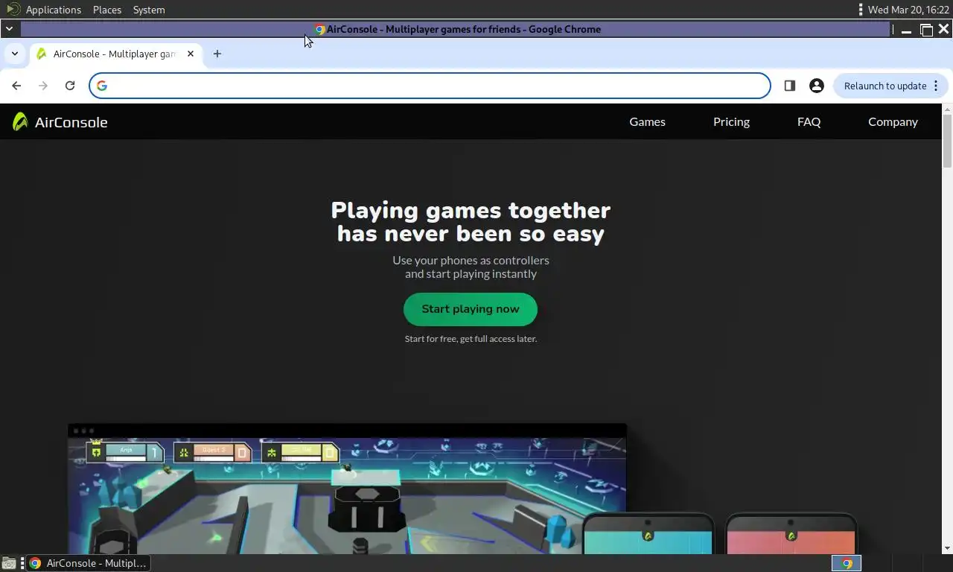Close the AirConsole browser tab
The height and width of the screenshot is (572, 953).
click(191, 54)
